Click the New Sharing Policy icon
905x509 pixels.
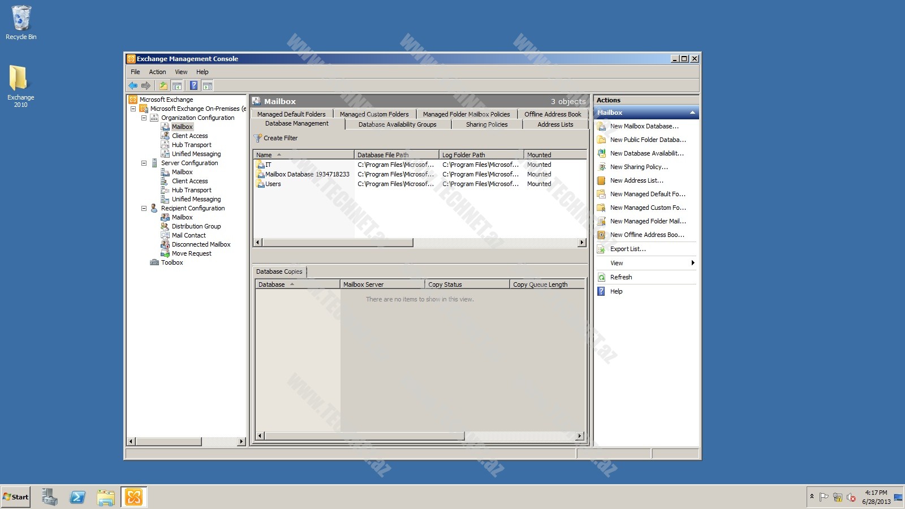pyautogui.click(x=601, y=167)
